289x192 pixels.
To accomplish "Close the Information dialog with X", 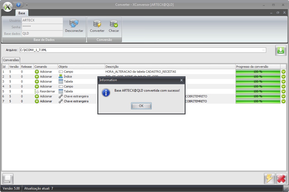I will pos(181,80).
